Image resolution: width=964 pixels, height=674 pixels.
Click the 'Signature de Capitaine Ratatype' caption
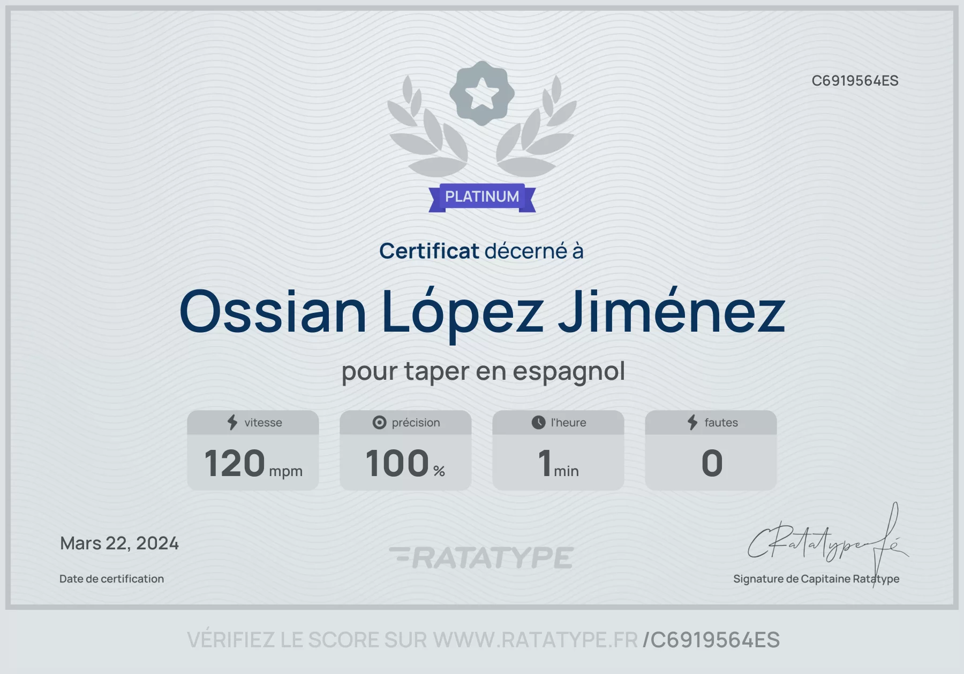coord(816,579)
